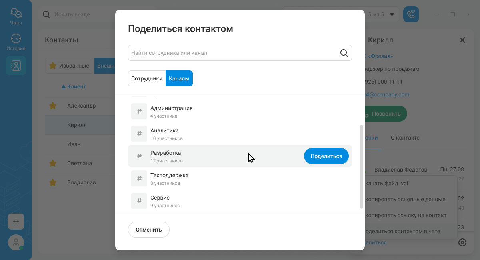Sort contacts by Клиент column header
The image size is (480, 260).
(74, 86)
